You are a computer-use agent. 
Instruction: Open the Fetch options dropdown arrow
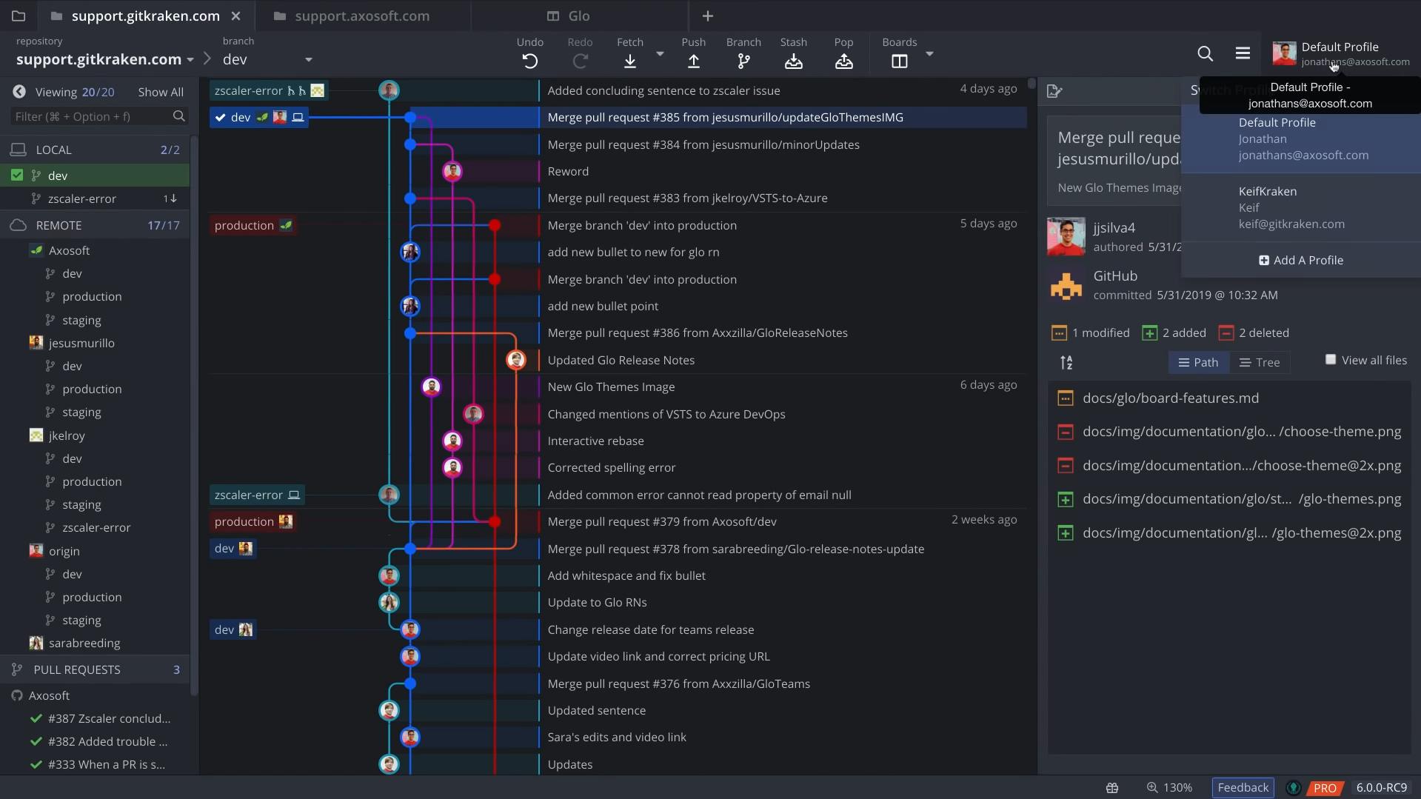[660, 54]
